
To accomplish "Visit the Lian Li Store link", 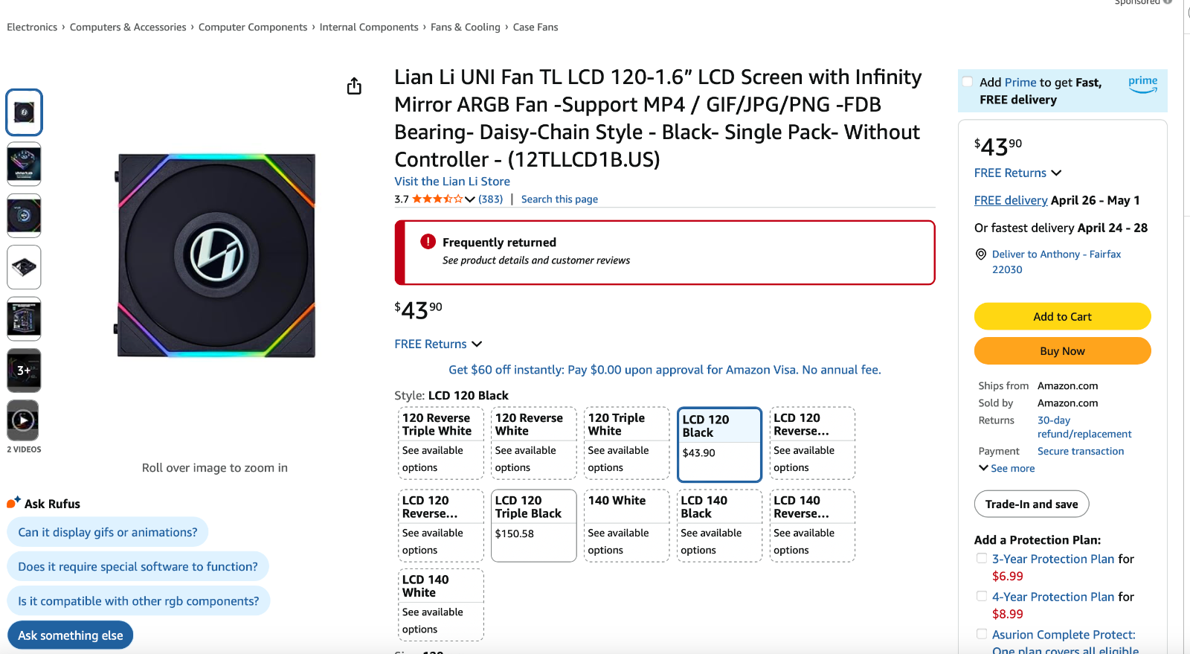I will tap(452, 182).
